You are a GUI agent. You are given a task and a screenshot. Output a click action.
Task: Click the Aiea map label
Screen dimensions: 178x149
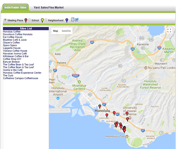(x=57, y=54)
